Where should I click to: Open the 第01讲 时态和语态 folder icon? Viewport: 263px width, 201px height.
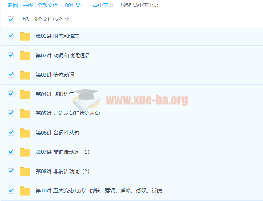(x=25, y=36)
